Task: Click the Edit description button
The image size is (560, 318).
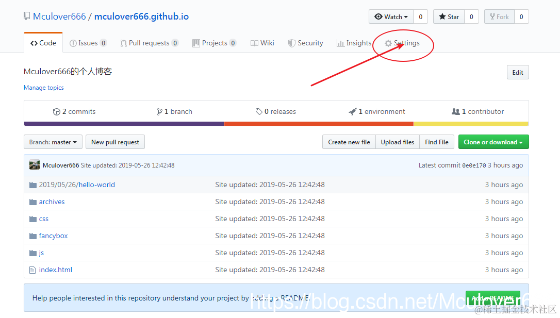Action: (518, 73)
